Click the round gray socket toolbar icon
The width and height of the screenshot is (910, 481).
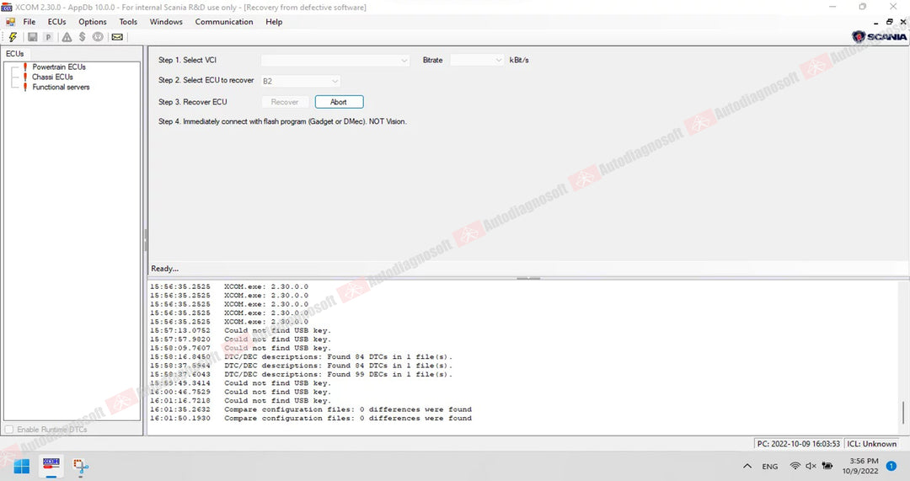coord(98,37)
